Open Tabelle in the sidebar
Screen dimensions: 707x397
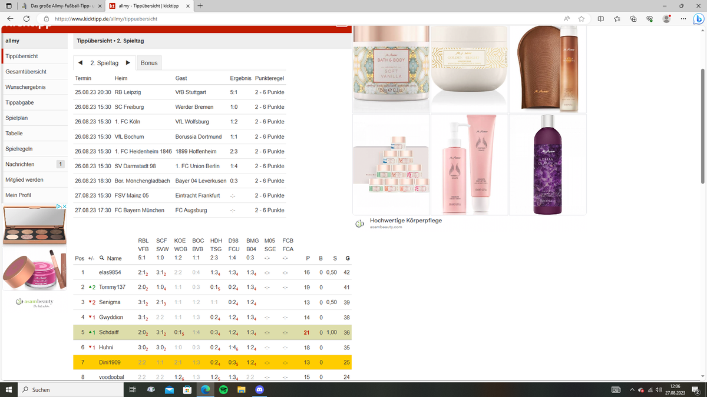[34, 134]
